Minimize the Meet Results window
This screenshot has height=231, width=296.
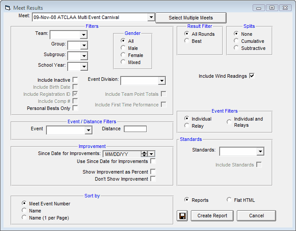click(258, 8)
